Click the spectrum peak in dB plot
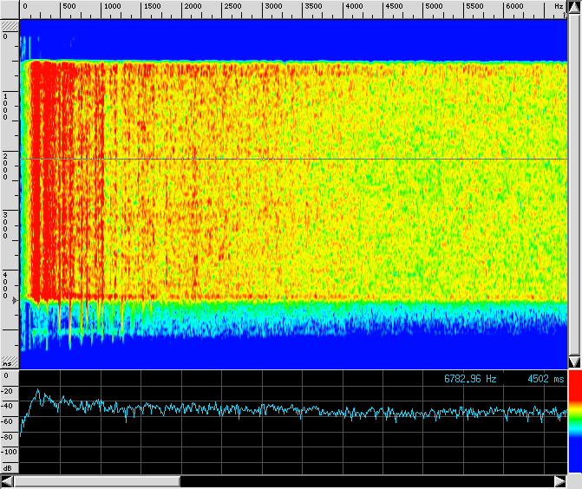Image resolution: width=582 pixels, height=489 pixels. (37, 392)
